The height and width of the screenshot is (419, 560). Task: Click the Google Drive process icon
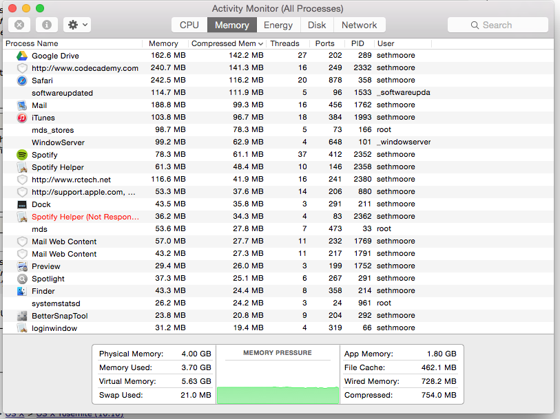22,56
